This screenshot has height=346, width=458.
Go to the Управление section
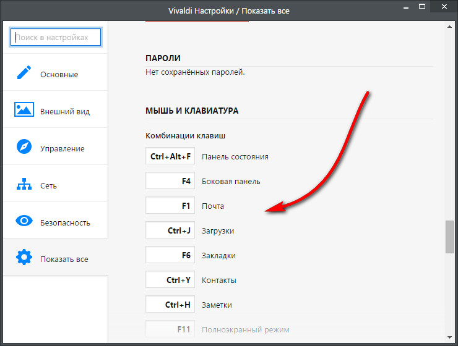point(56,146)
